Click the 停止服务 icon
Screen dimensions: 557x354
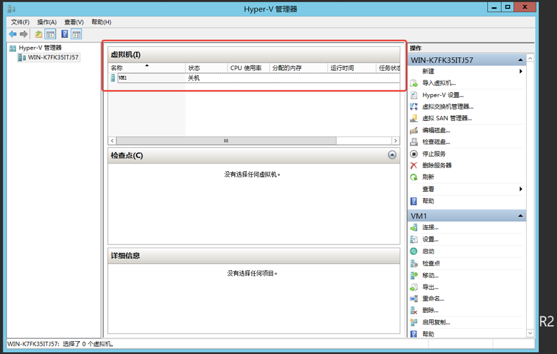[414, 154]
